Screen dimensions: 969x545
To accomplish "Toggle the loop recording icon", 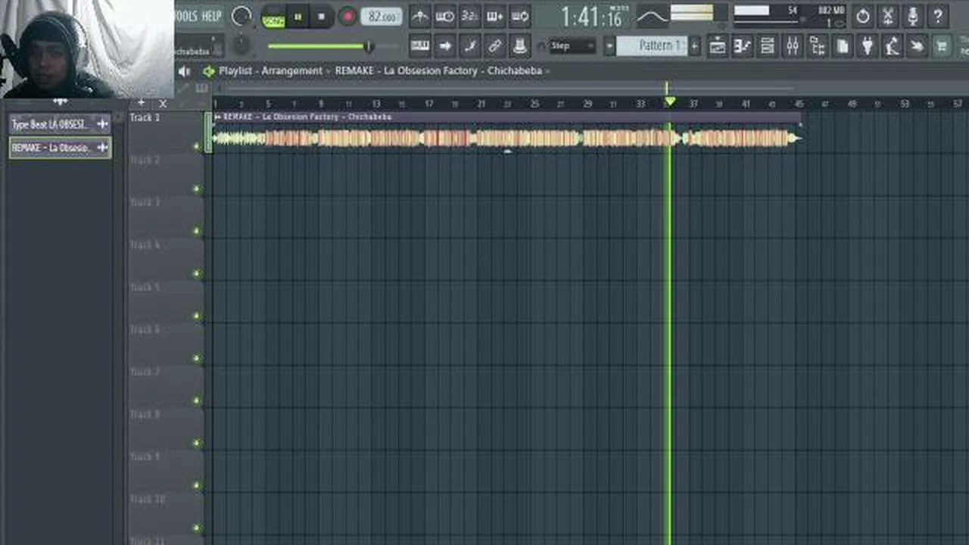I will click(519, 16).
